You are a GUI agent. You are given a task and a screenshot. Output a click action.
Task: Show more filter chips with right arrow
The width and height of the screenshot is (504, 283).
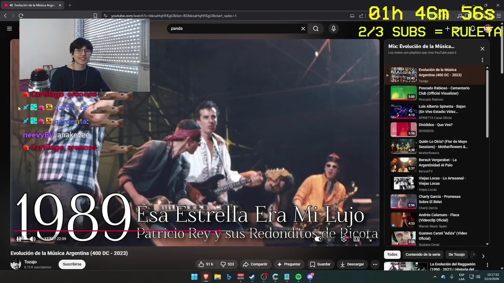point(483,256)
